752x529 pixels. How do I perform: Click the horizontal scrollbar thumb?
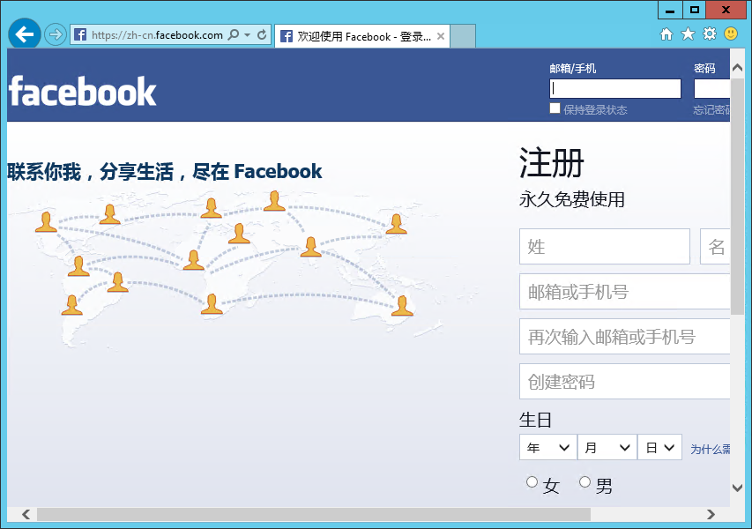tap(314, 515)
